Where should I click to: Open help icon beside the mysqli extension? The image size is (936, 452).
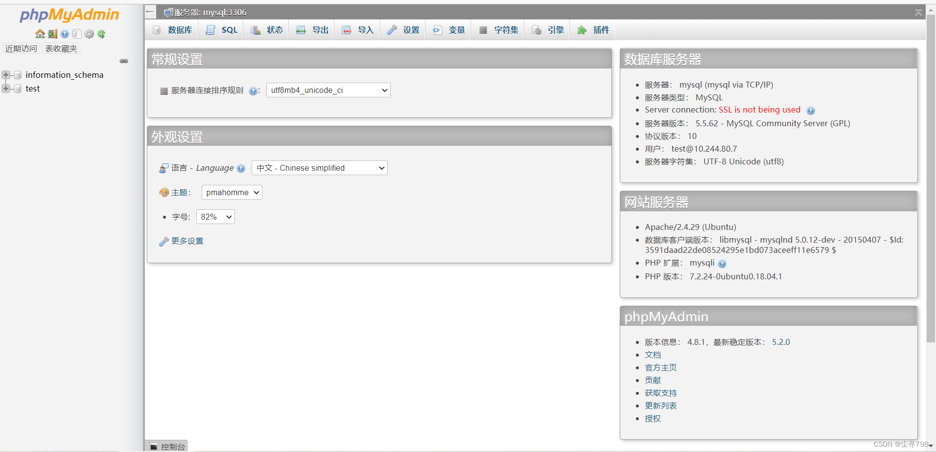click(722, 264)
